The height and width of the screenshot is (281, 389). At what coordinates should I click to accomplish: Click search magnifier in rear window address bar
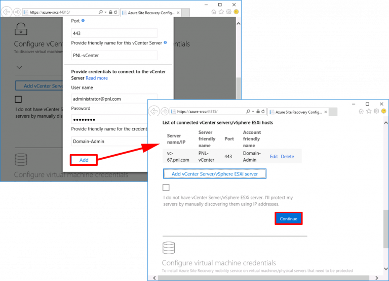[x=100, y=12]
